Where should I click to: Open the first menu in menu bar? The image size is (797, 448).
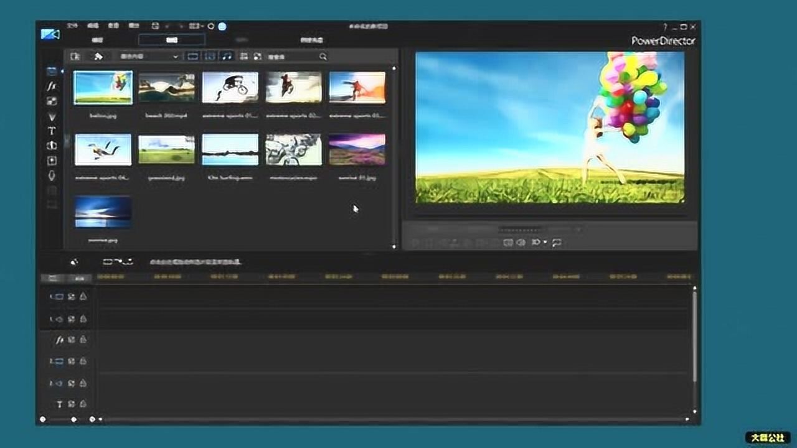[72, 26]
